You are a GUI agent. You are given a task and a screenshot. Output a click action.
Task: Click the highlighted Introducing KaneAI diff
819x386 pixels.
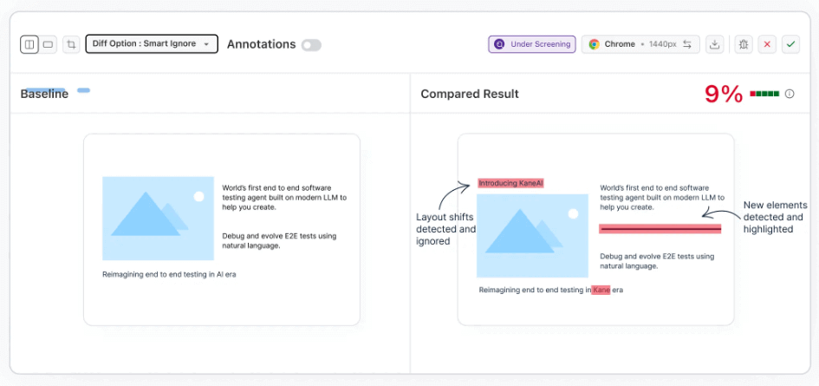coord(510,184)
